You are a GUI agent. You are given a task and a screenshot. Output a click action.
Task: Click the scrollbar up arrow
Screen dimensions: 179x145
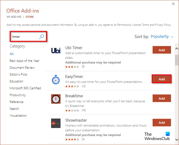[177, 48]
